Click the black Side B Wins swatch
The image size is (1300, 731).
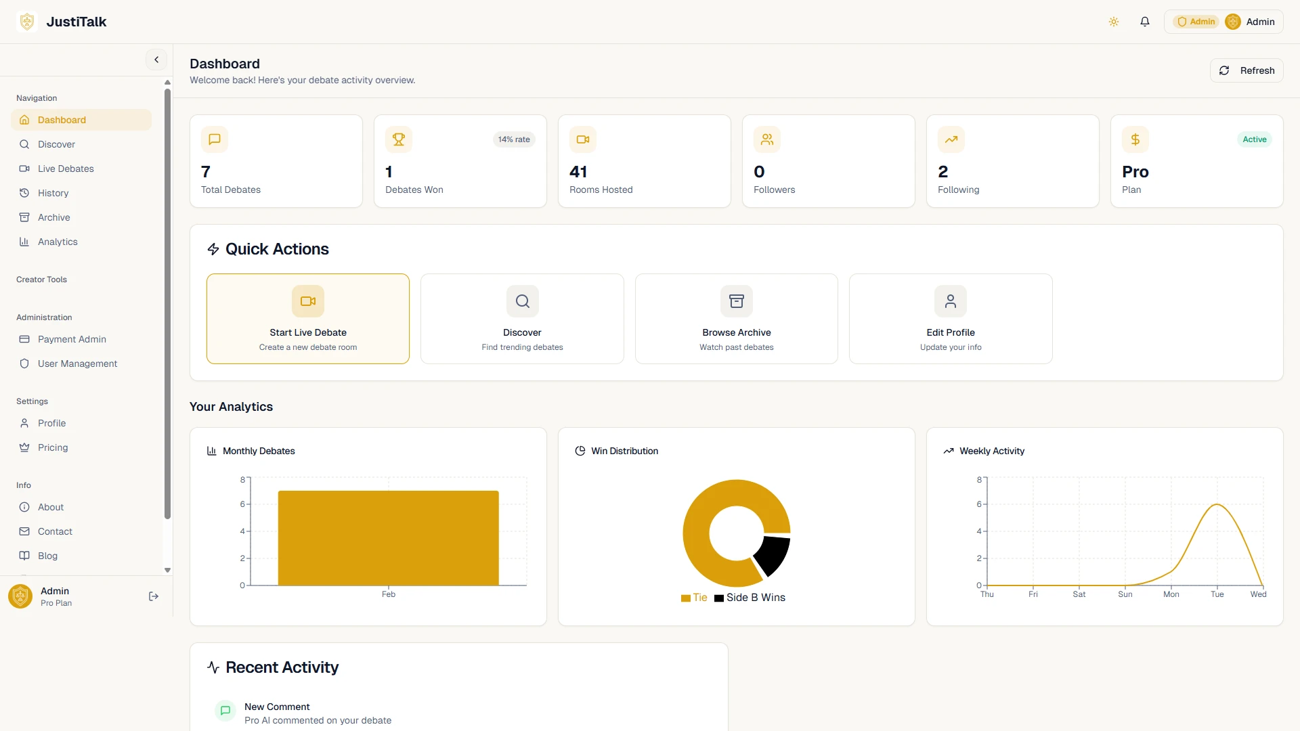click(x=719, y=598)
